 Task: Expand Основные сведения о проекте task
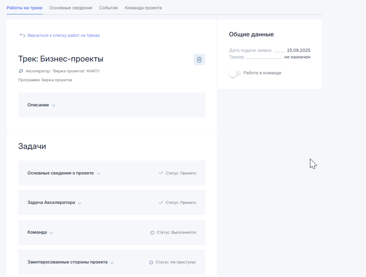(99, 173)
